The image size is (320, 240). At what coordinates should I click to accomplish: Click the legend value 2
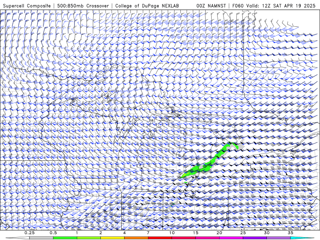(x=101, y=233)
